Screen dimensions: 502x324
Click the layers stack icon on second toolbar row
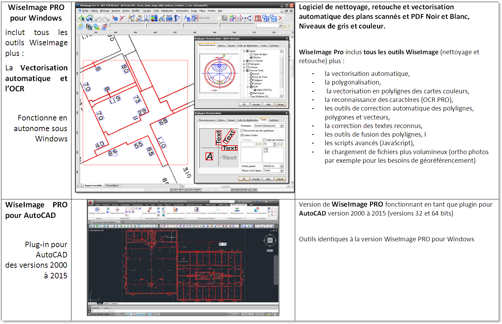pos(81,27)
